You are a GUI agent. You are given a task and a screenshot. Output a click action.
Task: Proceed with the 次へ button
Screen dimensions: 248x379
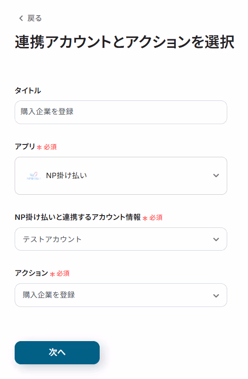[x=57, y=352]
